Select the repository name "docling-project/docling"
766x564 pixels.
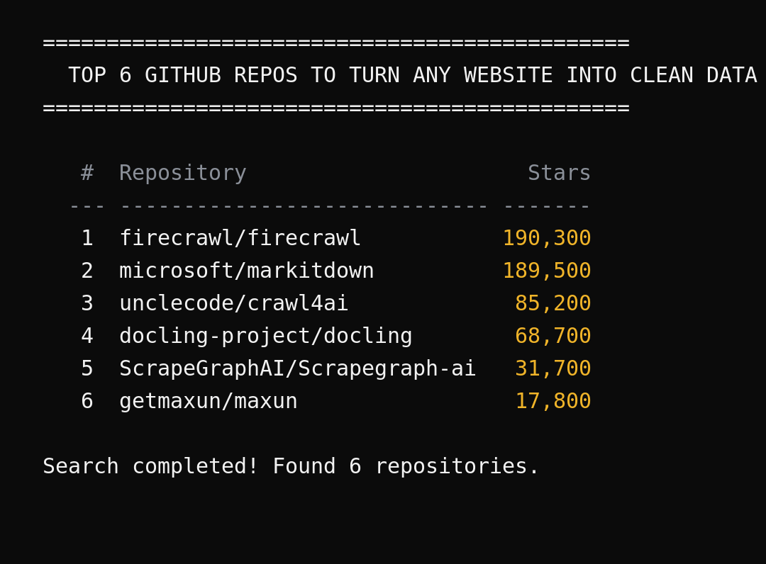pos(266,336)
